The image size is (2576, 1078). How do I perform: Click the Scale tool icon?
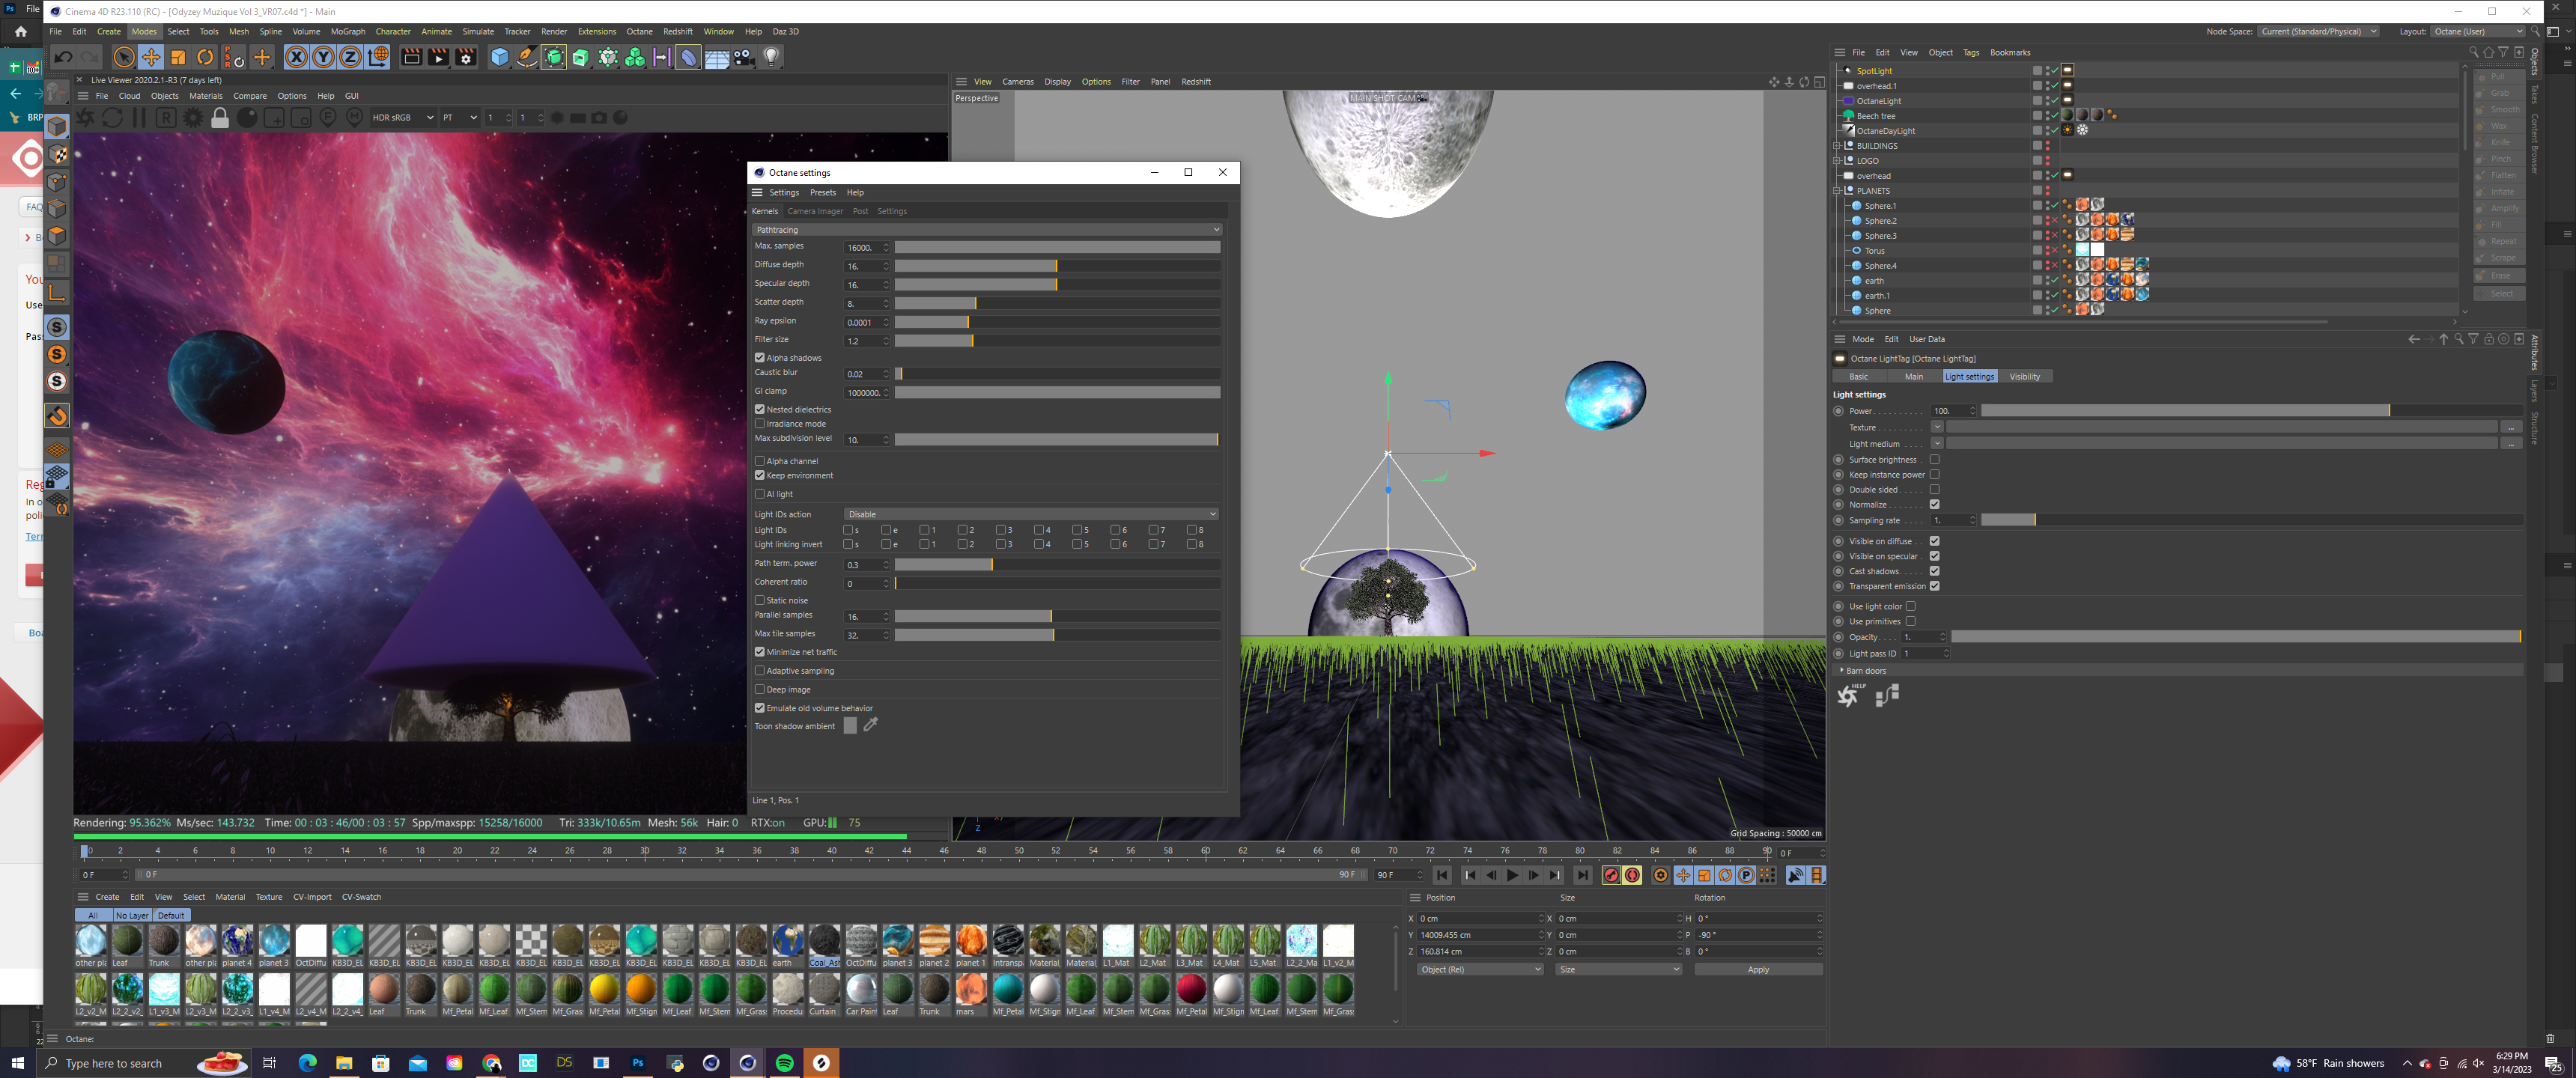(x=178, y=58)
